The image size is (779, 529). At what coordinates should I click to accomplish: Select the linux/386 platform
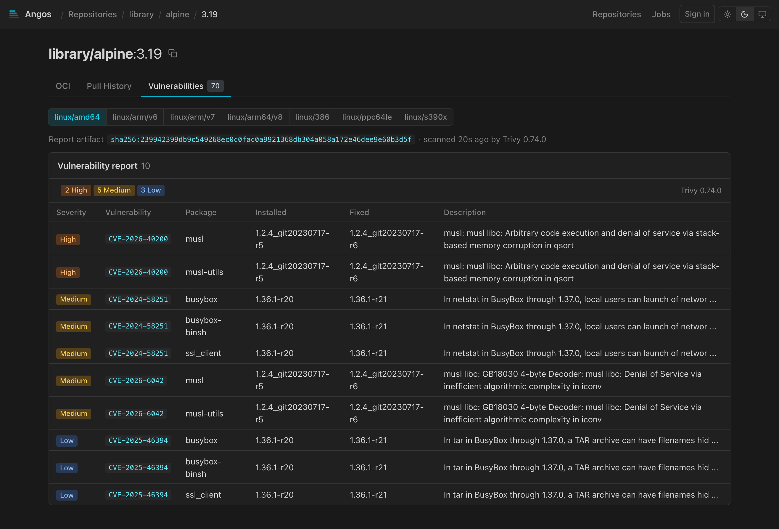tap(313, 117)
